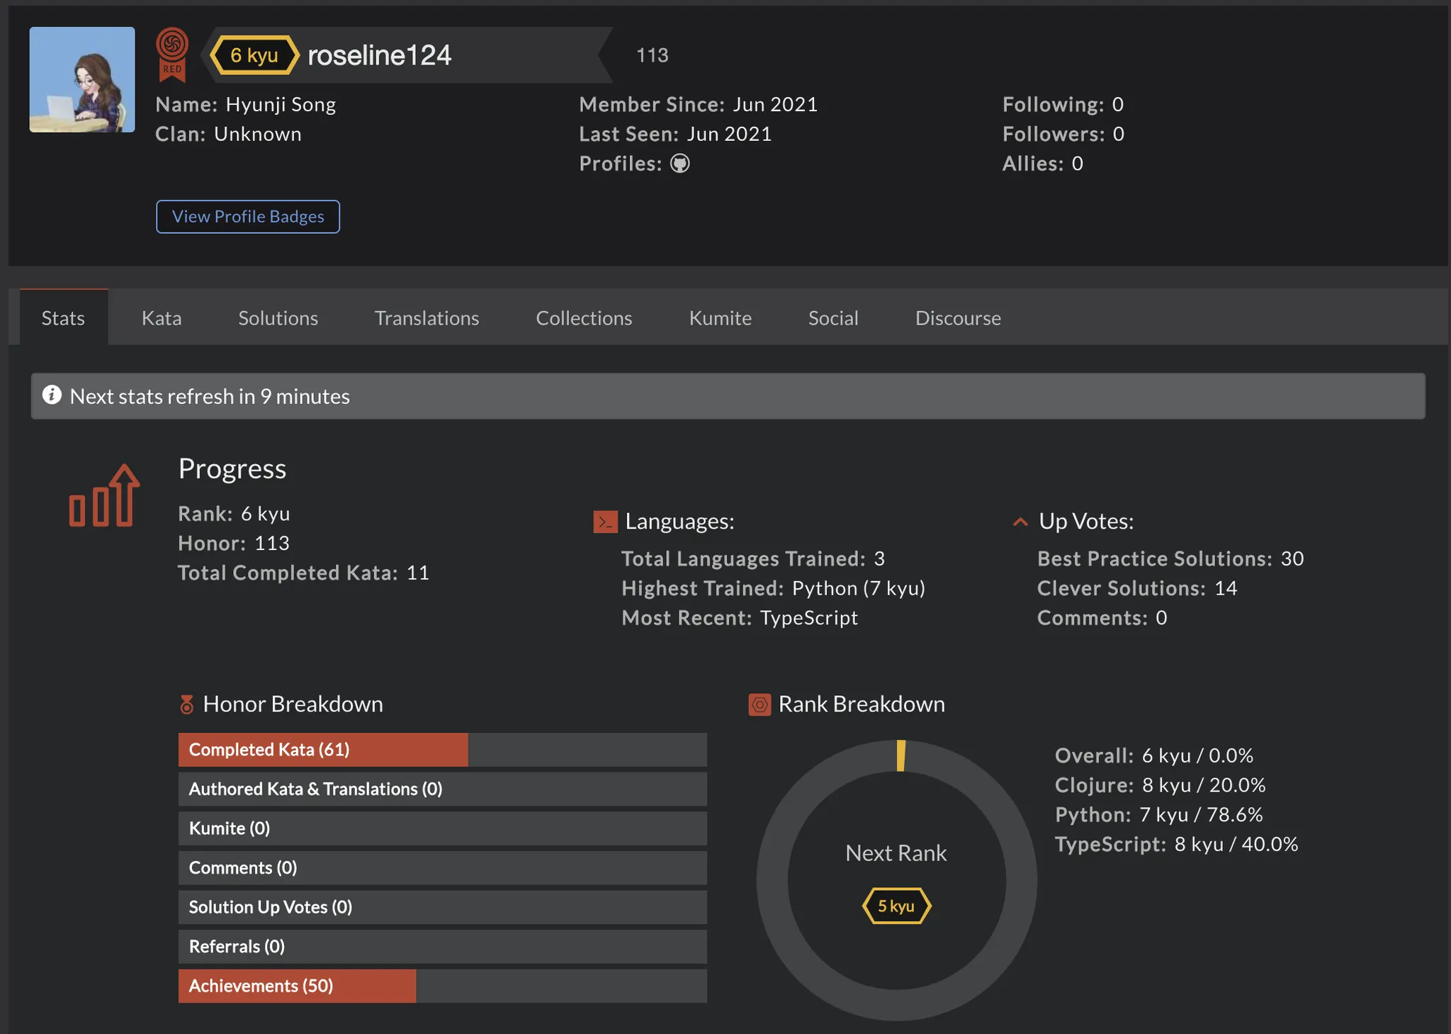This screenshot has height=1034, width=1451.
Task: Switch to the Solutions tab
Action: point(278,318)
